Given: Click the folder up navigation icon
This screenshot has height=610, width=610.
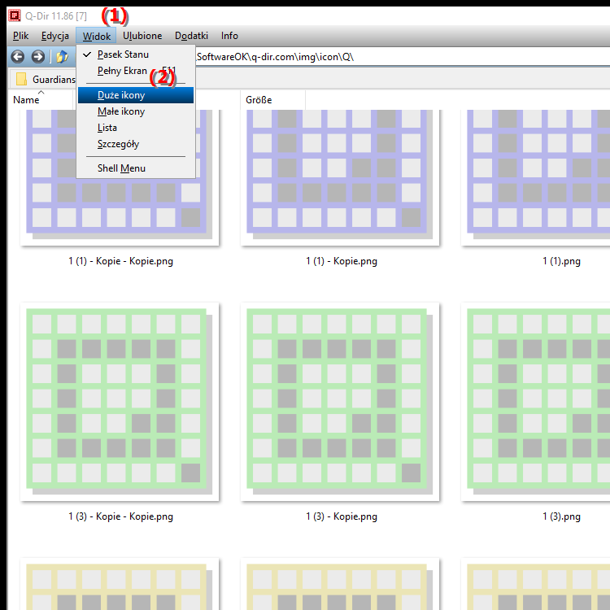Looking at the screenshot, I should coord(63,57).
